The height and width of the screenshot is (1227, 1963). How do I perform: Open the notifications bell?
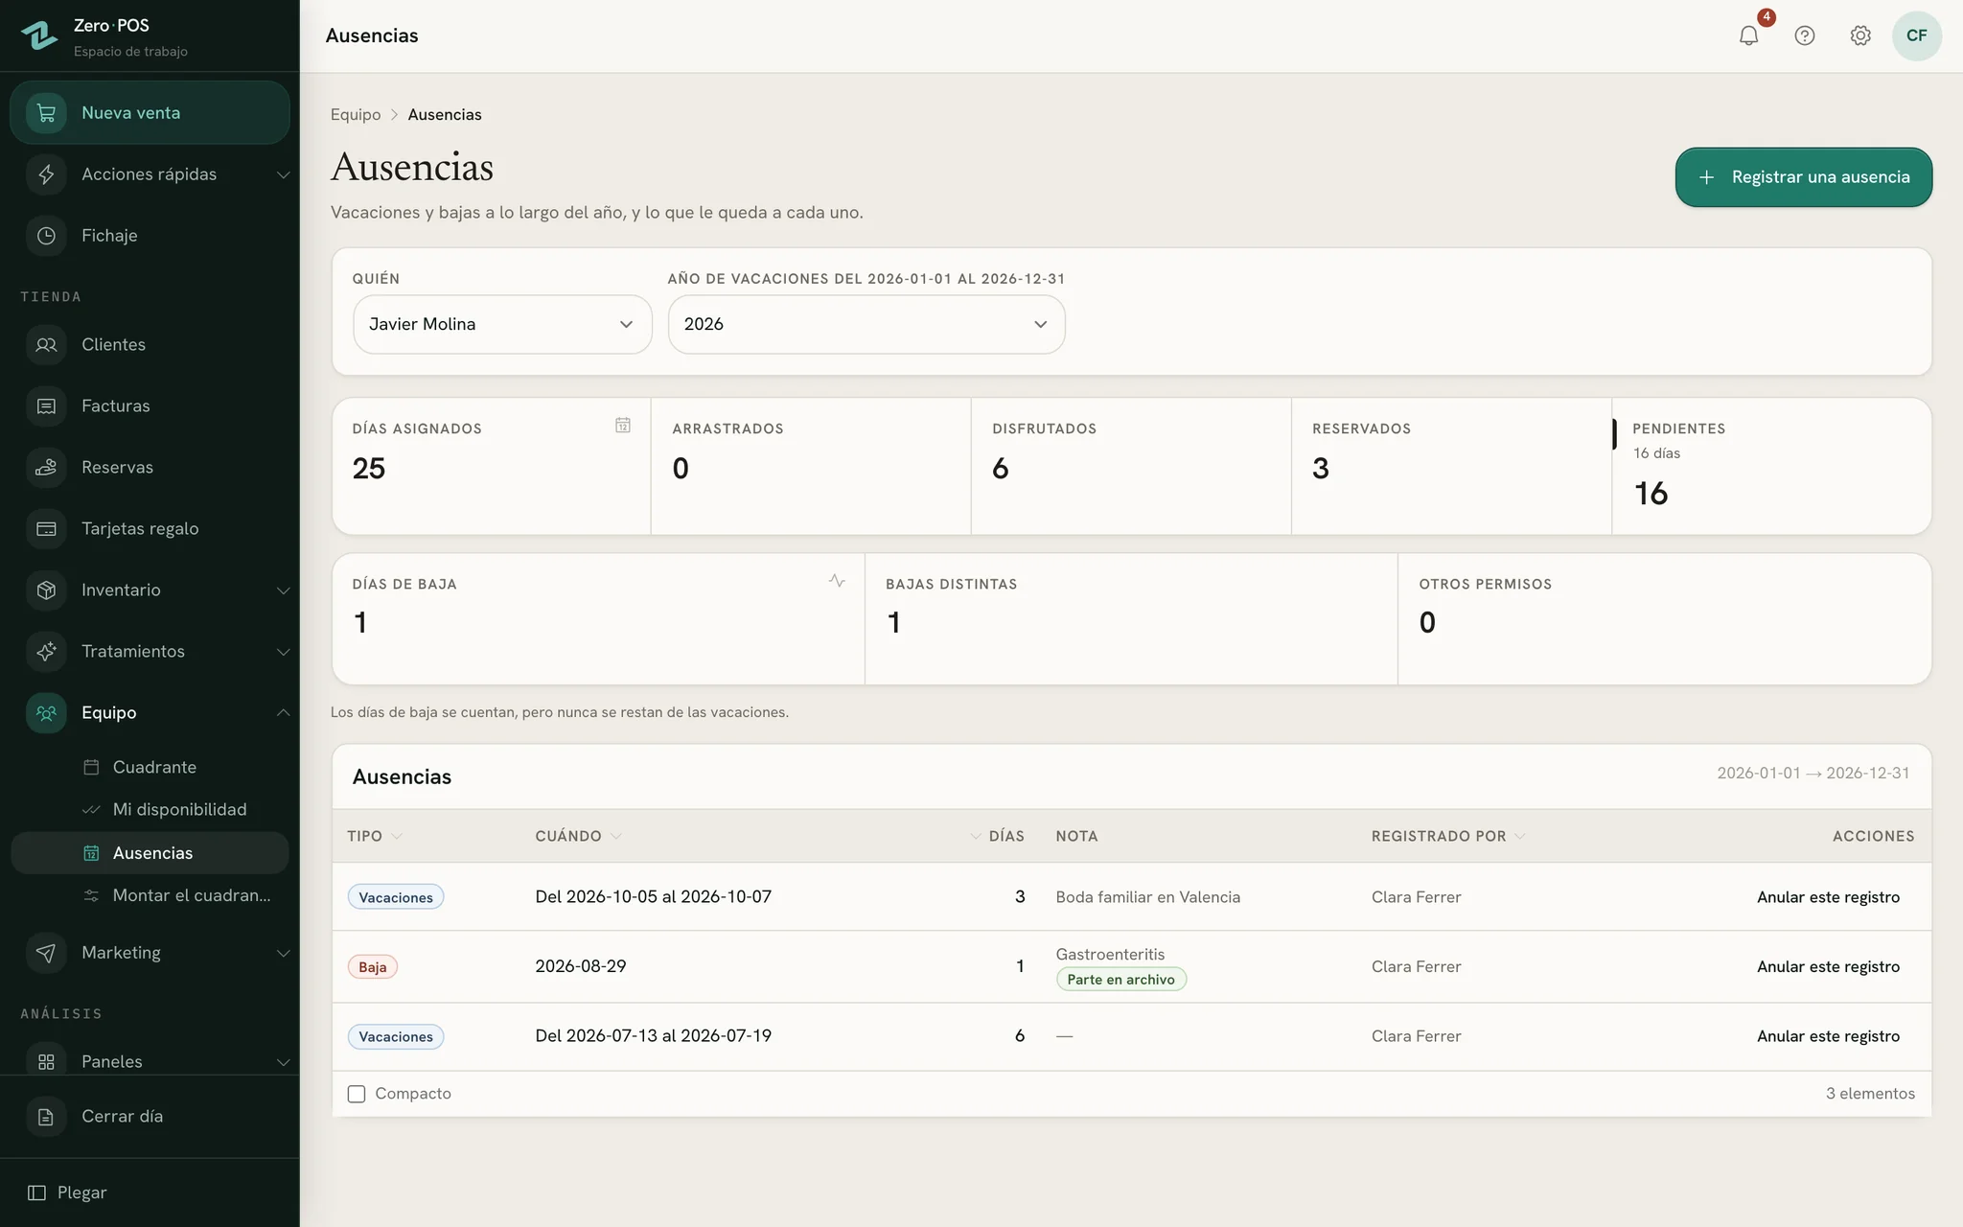[x=1748, y=35]
